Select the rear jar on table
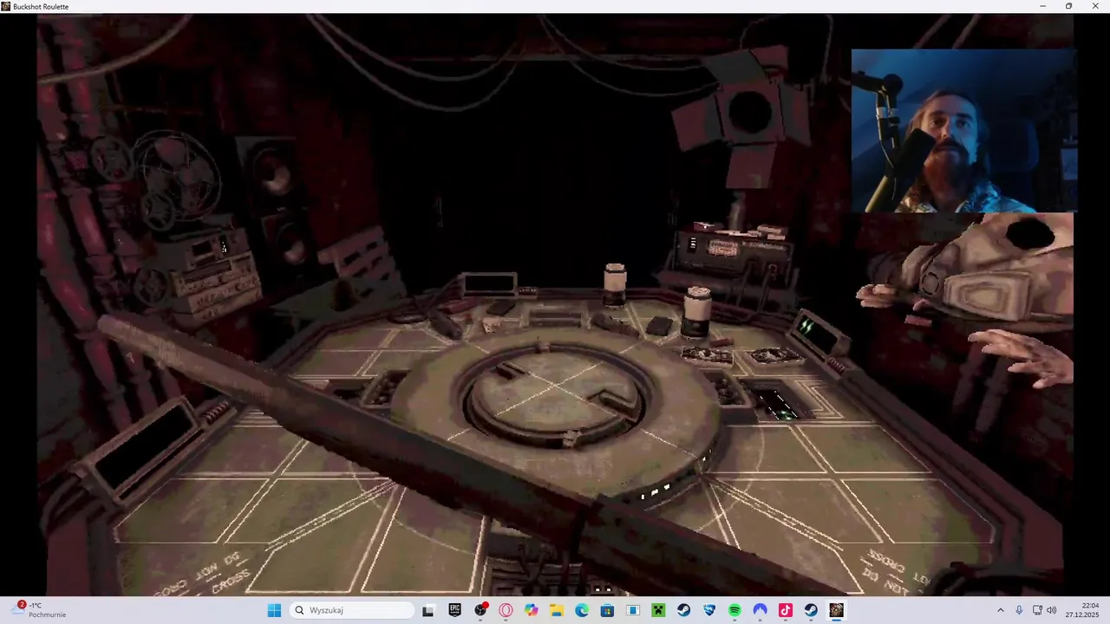The image size is (1110, 624). (x=615, y=285)
